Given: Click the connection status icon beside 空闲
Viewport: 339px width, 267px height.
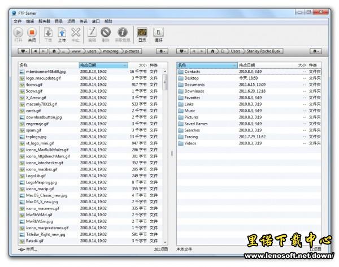Looking at the screenshot, I should click(21, 250).
